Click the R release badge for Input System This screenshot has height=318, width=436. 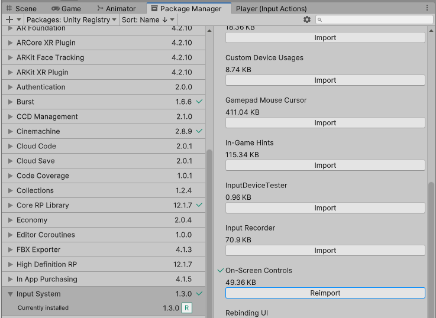[187, 308]
